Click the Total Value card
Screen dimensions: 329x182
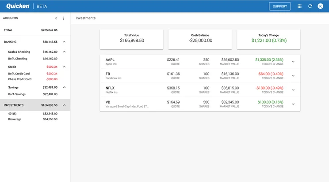coord(131,39)
